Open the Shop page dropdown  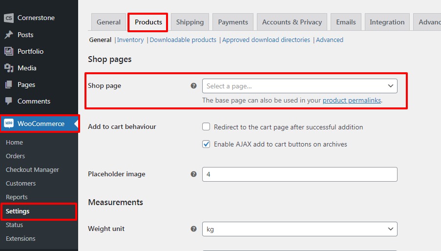click(299, 86)
